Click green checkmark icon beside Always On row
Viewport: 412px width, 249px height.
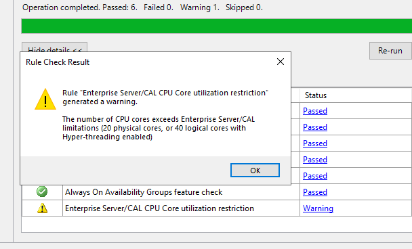coord(42,191)
